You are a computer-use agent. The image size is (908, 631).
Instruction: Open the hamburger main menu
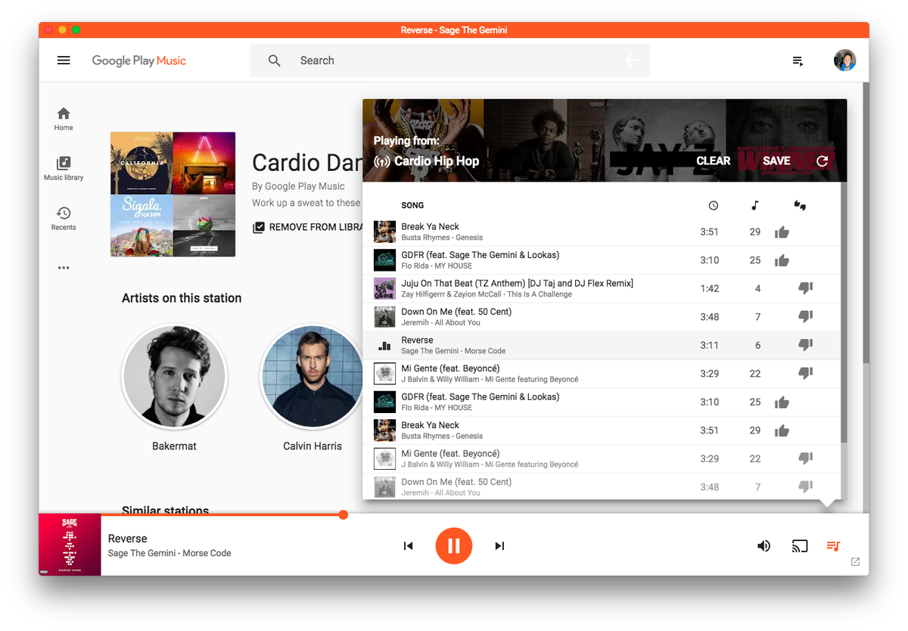64,61
